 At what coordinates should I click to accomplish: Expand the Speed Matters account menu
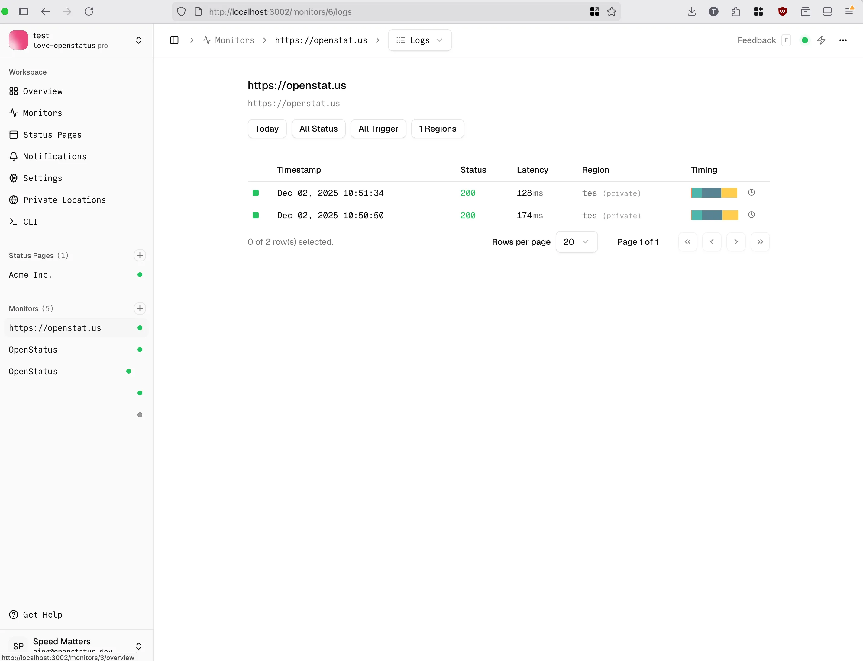point(139,646)
